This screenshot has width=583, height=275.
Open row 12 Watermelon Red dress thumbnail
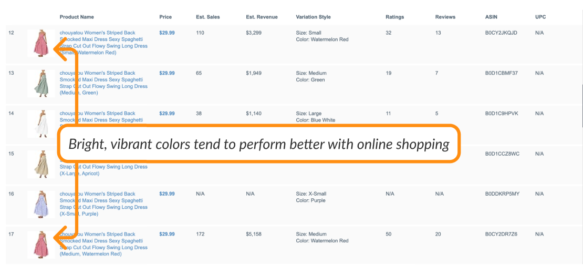[x=41, y=43]
